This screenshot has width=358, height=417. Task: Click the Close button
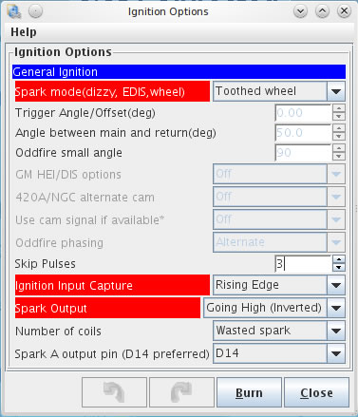(x=316, y=392)
